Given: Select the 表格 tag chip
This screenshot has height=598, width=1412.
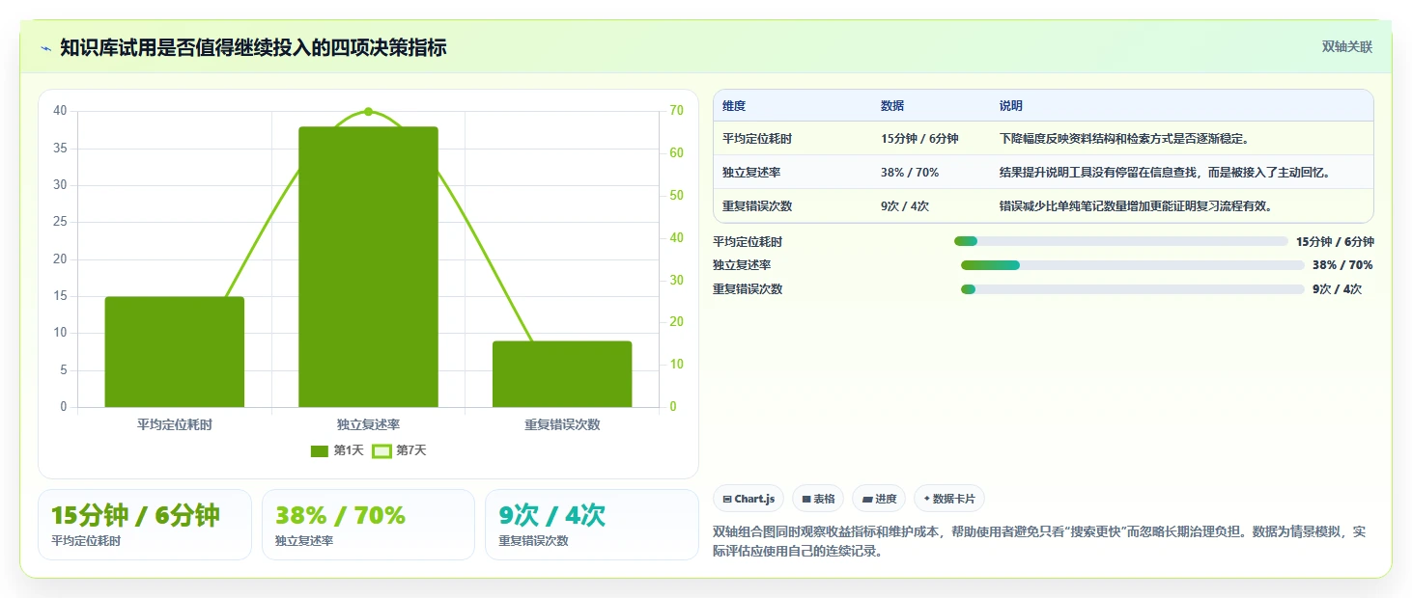Looking at the screenshot, I should click(x=818, y=499).
